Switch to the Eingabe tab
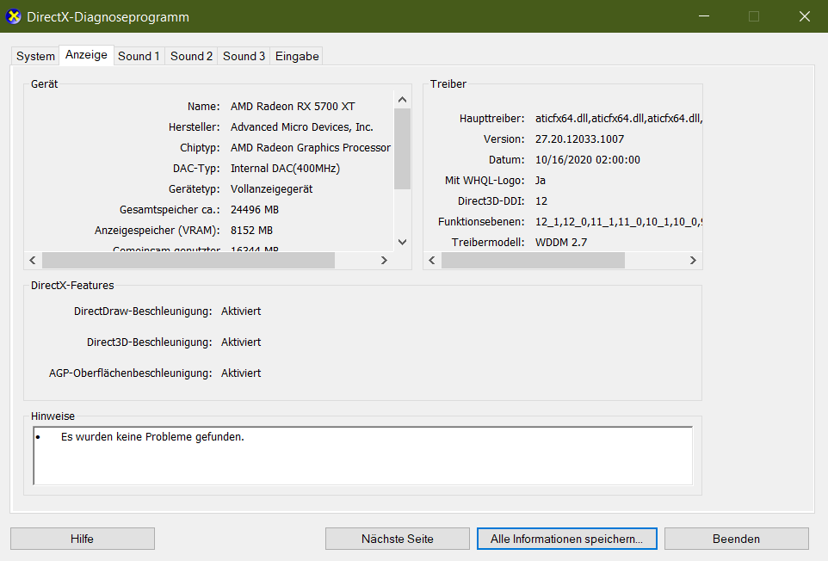The width and height of the screenshot is (828, 561). tap(297, 57)
